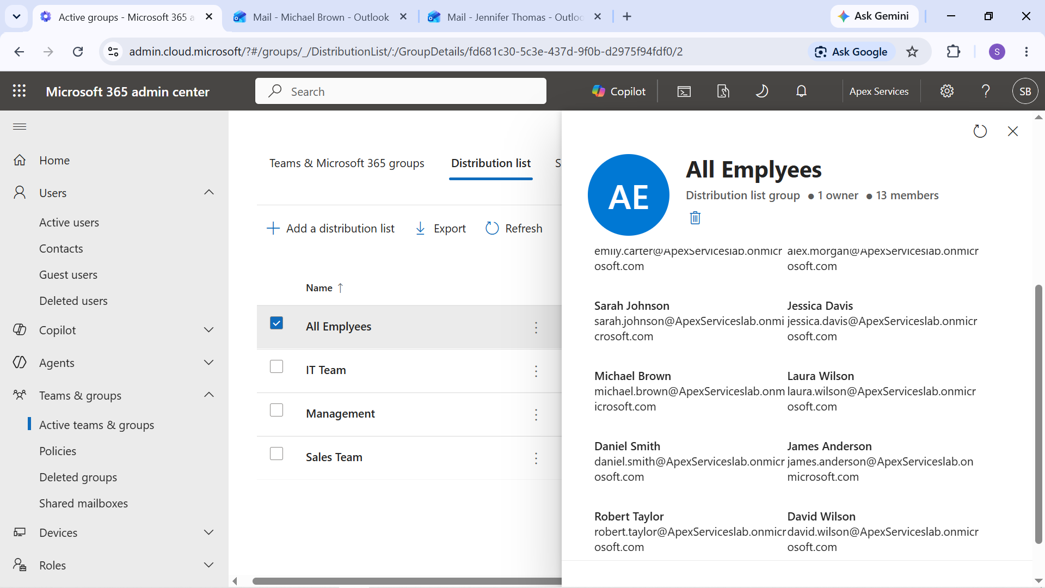1045x588 pixels.
Task: Open the Apex Services organization switcher
Action: tap(878, 91)
